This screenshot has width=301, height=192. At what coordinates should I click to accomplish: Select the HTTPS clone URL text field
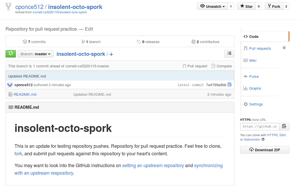coord(260,126)
